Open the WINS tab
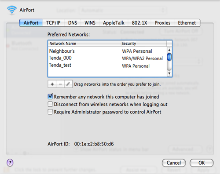The width and height of the screenshot is (220, 174). 90,23
